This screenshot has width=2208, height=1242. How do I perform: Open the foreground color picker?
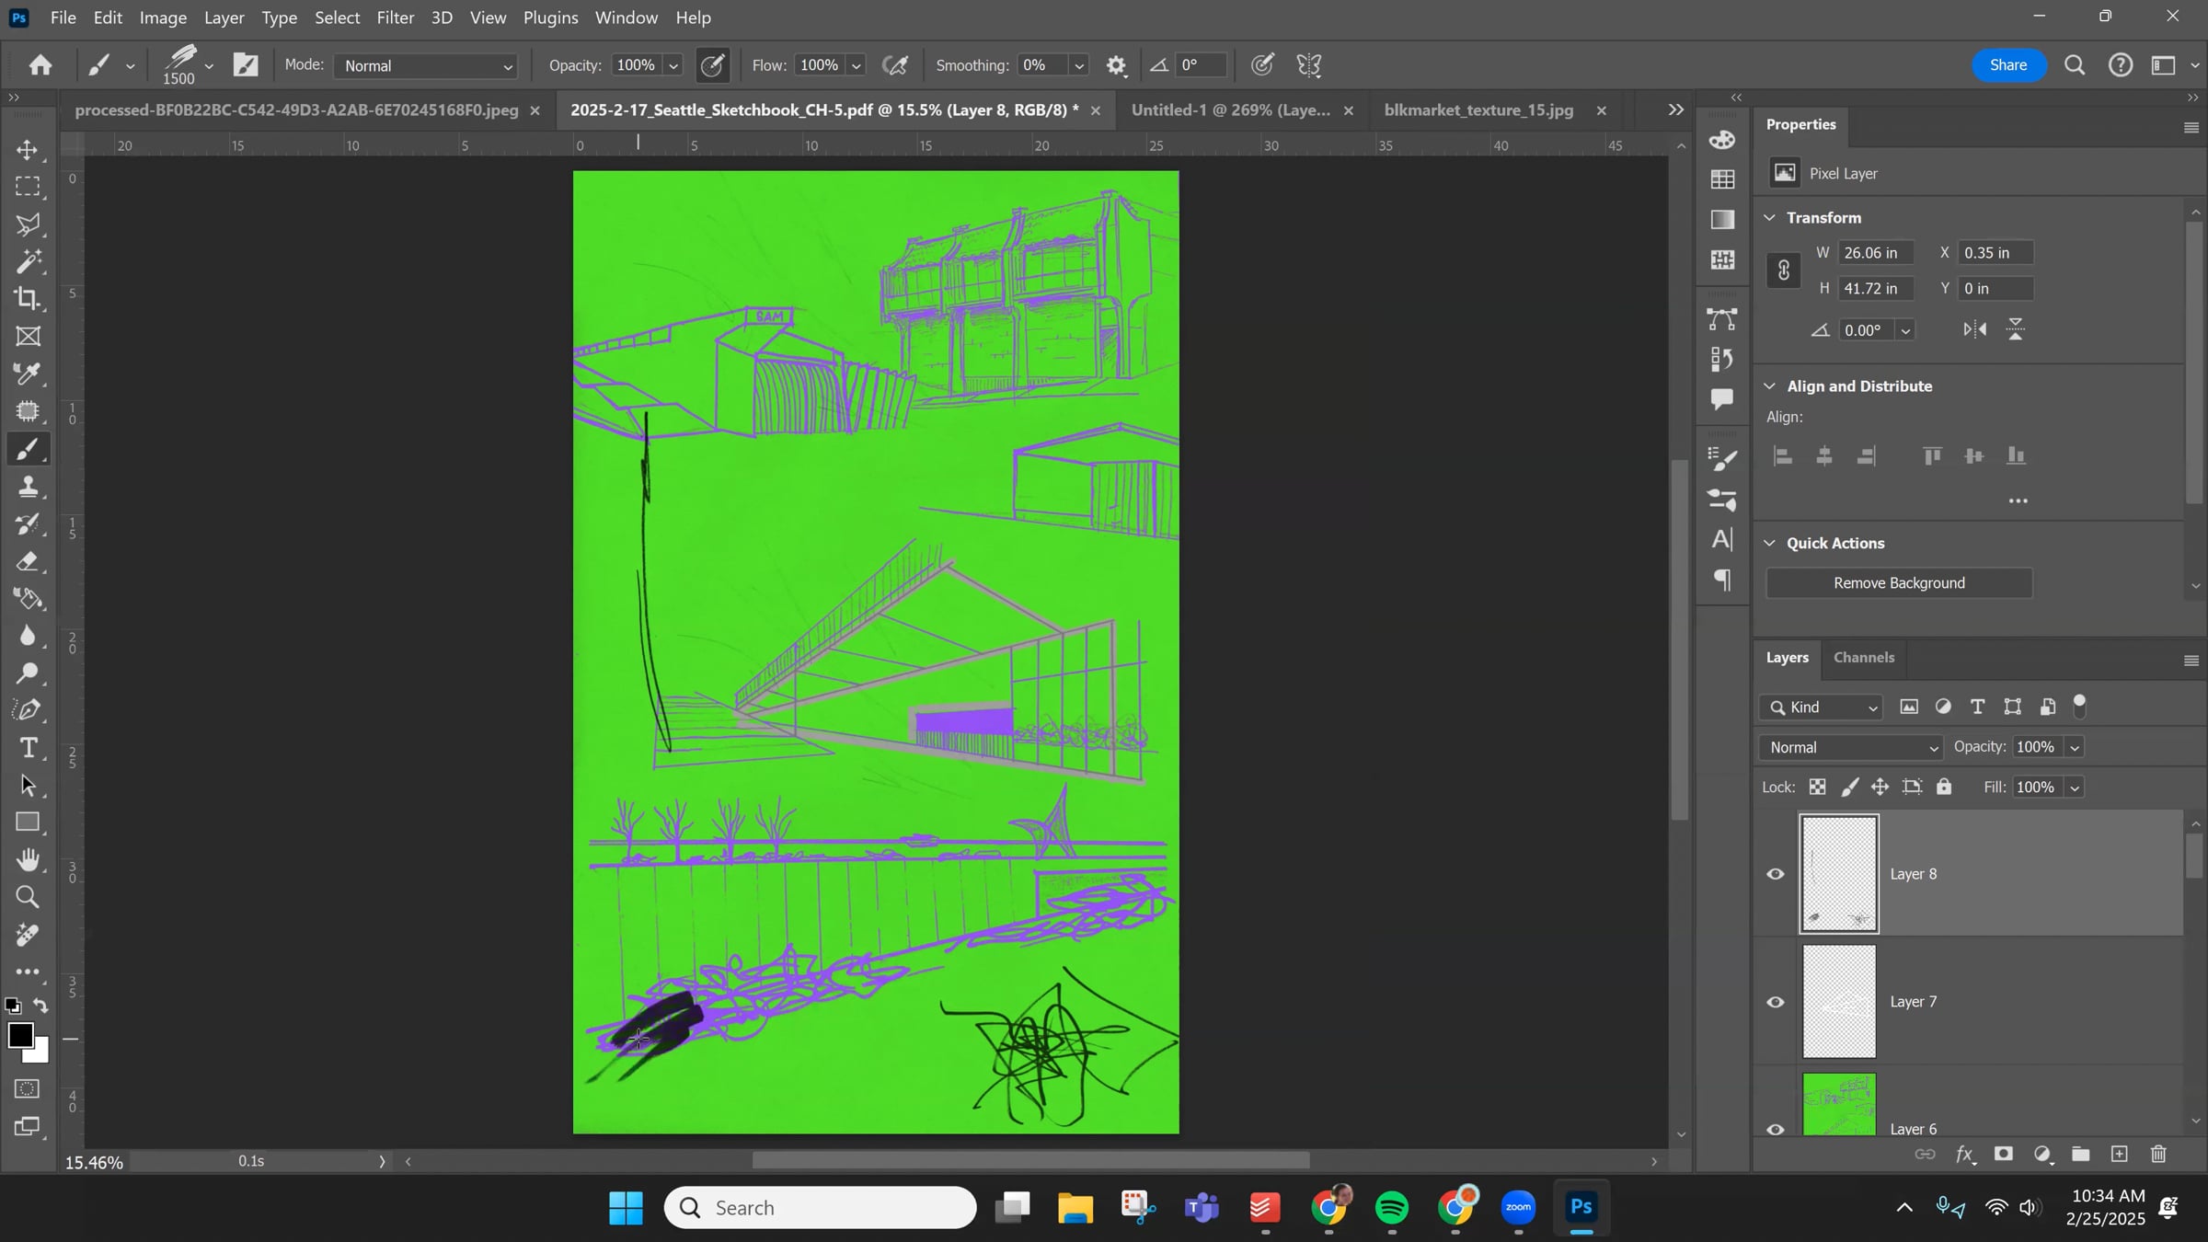20,1036
